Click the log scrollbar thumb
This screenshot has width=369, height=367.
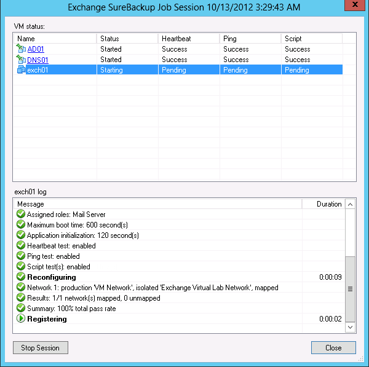click(x=350, y=289)
